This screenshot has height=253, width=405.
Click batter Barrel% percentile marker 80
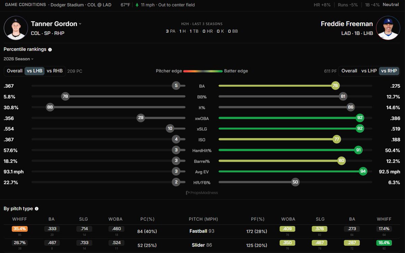click(342, 161)
